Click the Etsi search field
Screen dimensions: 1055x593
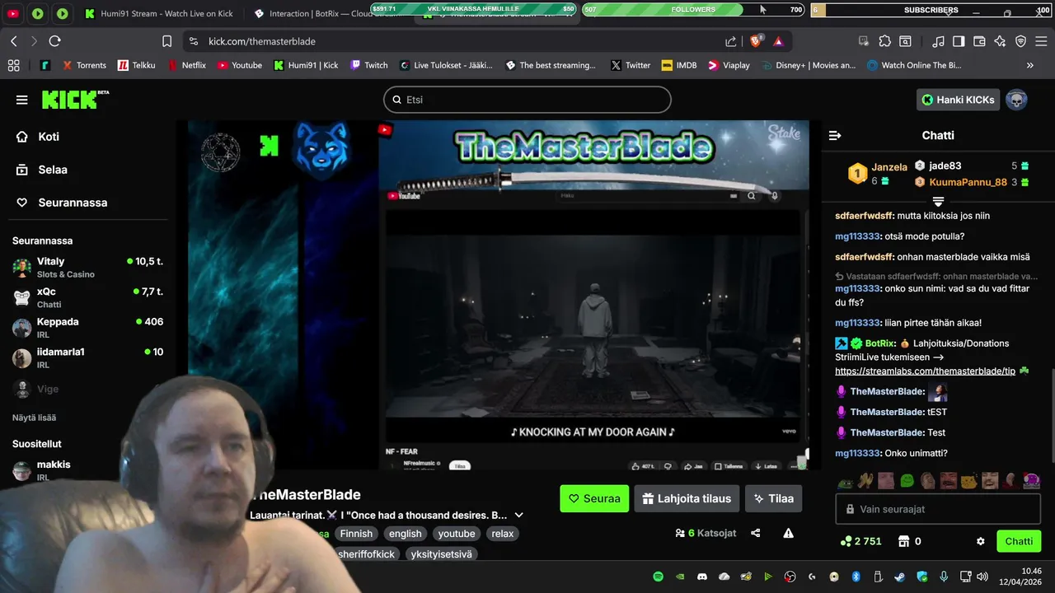527,100
